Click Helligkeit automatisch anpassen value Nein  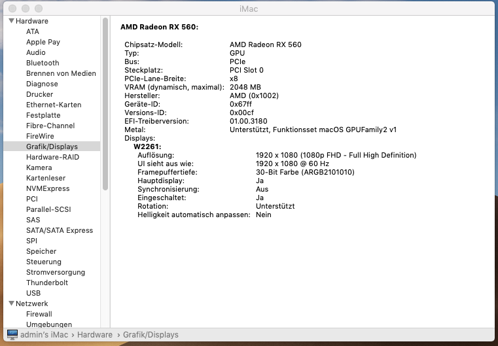[263, 215]
